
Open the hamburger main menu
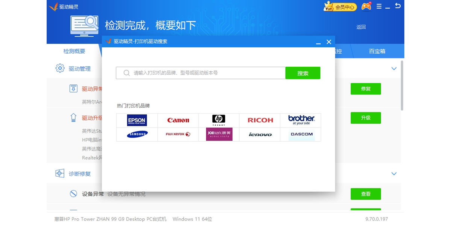click(x=379, y=6)
